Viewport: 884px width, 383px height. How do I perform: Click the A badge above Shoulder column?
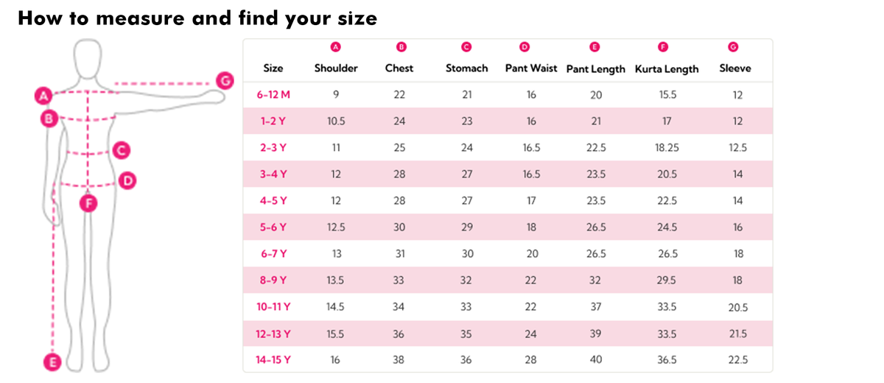336,47
